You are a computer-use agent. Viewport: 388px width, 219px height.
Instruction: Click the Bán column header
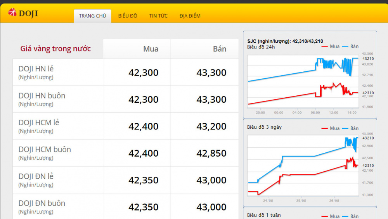coord(220,49)
